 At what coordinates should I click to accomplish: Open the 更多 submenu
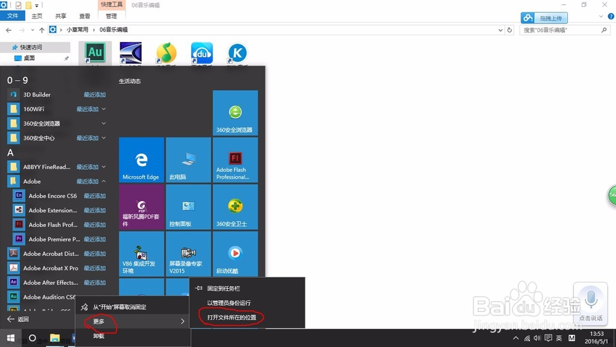click(x=133, y=322)
